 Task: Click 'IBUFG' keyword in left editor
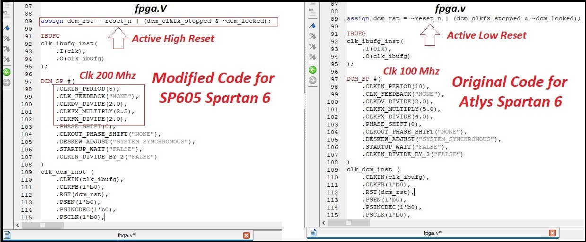(x=50, y=36)
